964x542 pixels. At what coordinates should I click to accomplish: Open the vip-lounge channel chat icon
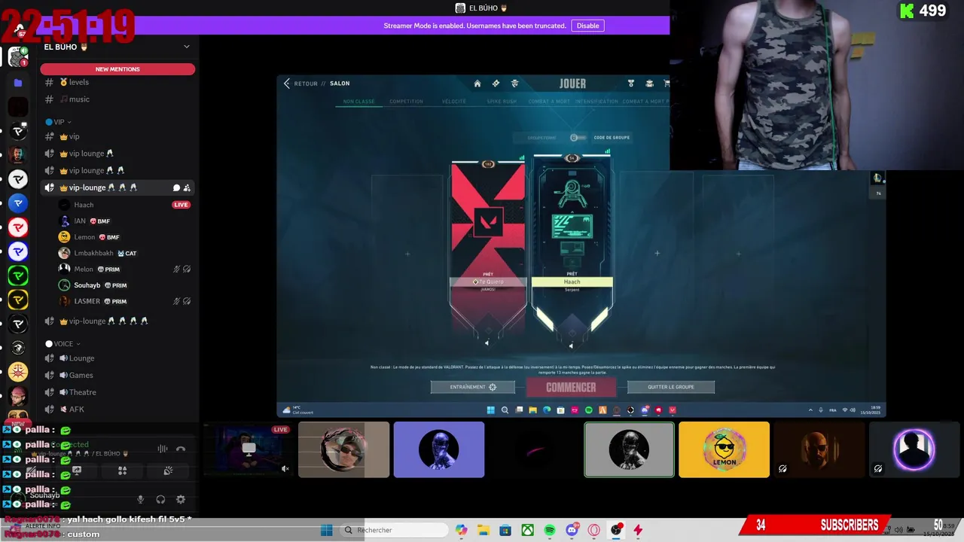point(176,187)
